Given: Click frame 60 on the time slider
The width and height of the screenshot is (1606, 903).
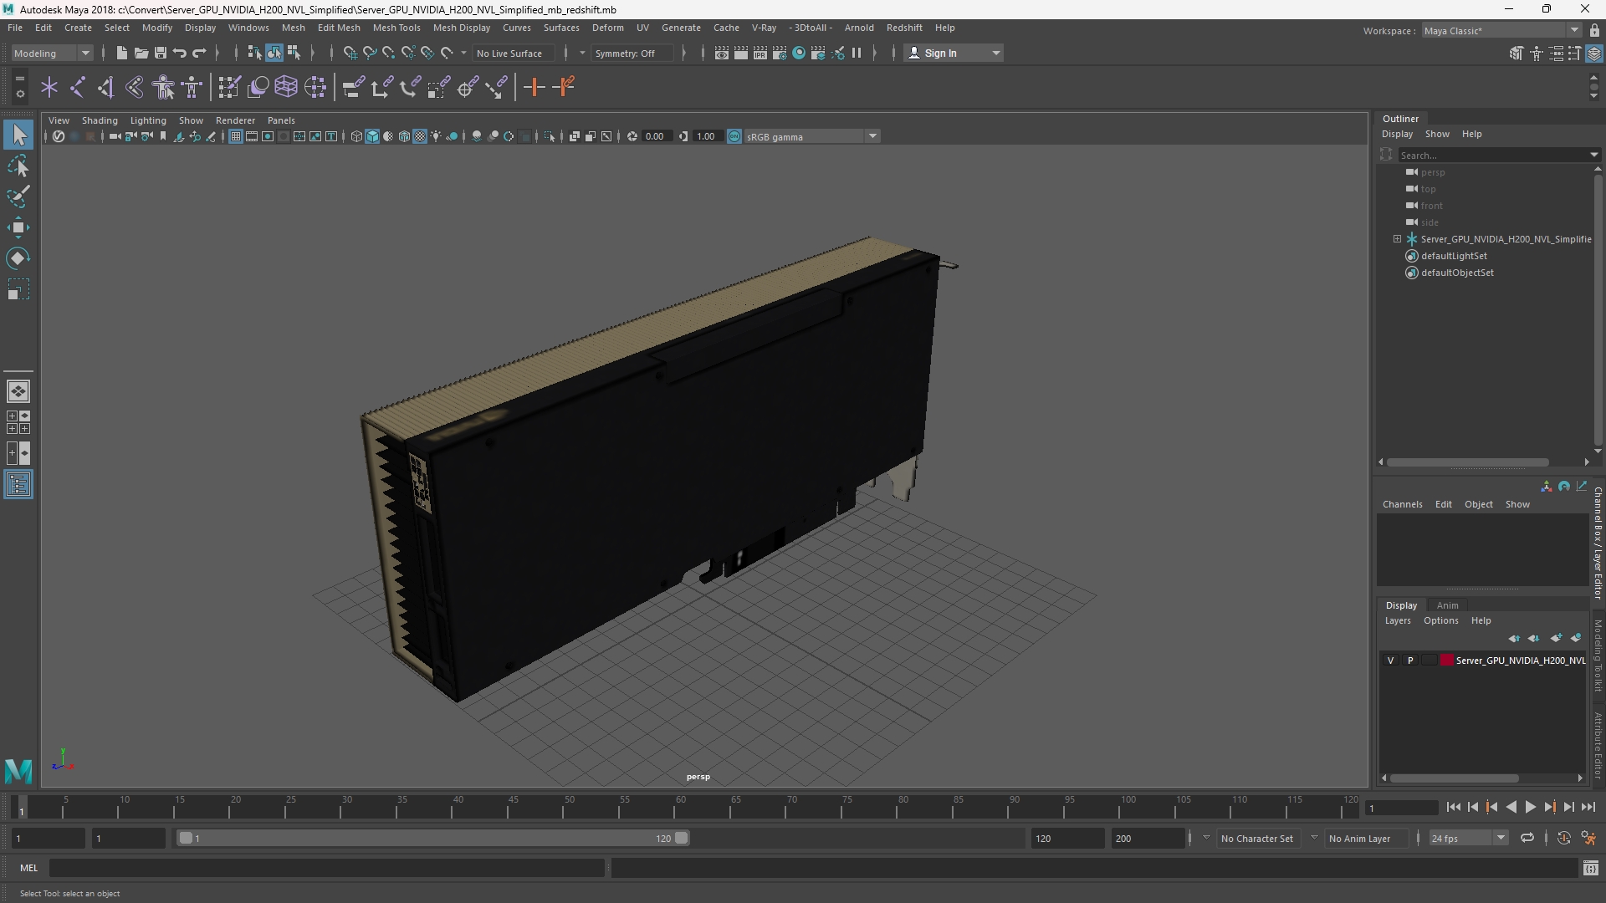Looking at the screenshot, I should point(681,808).
